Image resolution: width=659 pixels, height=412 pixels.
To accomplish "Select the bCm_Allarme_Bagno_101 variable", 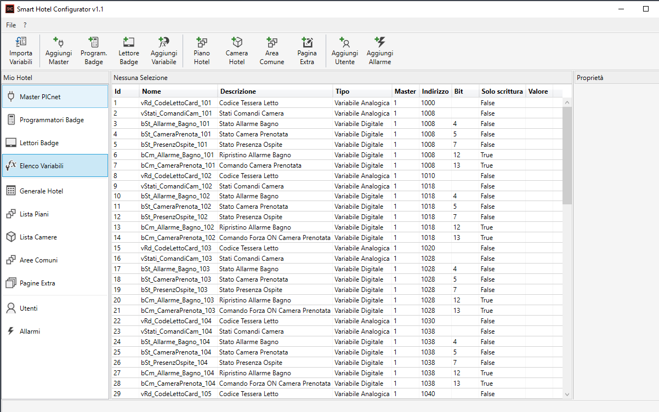I will pyautogui.click(x=337, y=155).
